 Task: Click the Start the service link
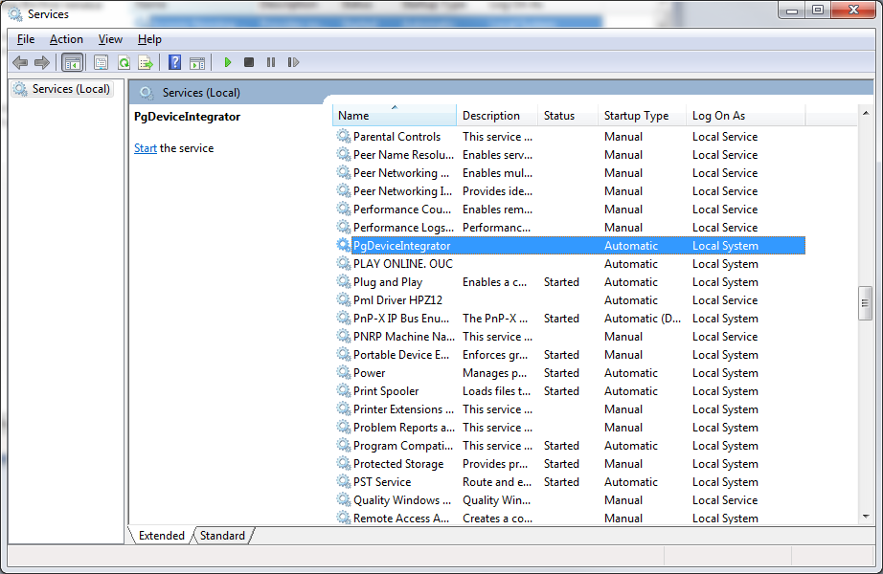[x=146, y=148]
